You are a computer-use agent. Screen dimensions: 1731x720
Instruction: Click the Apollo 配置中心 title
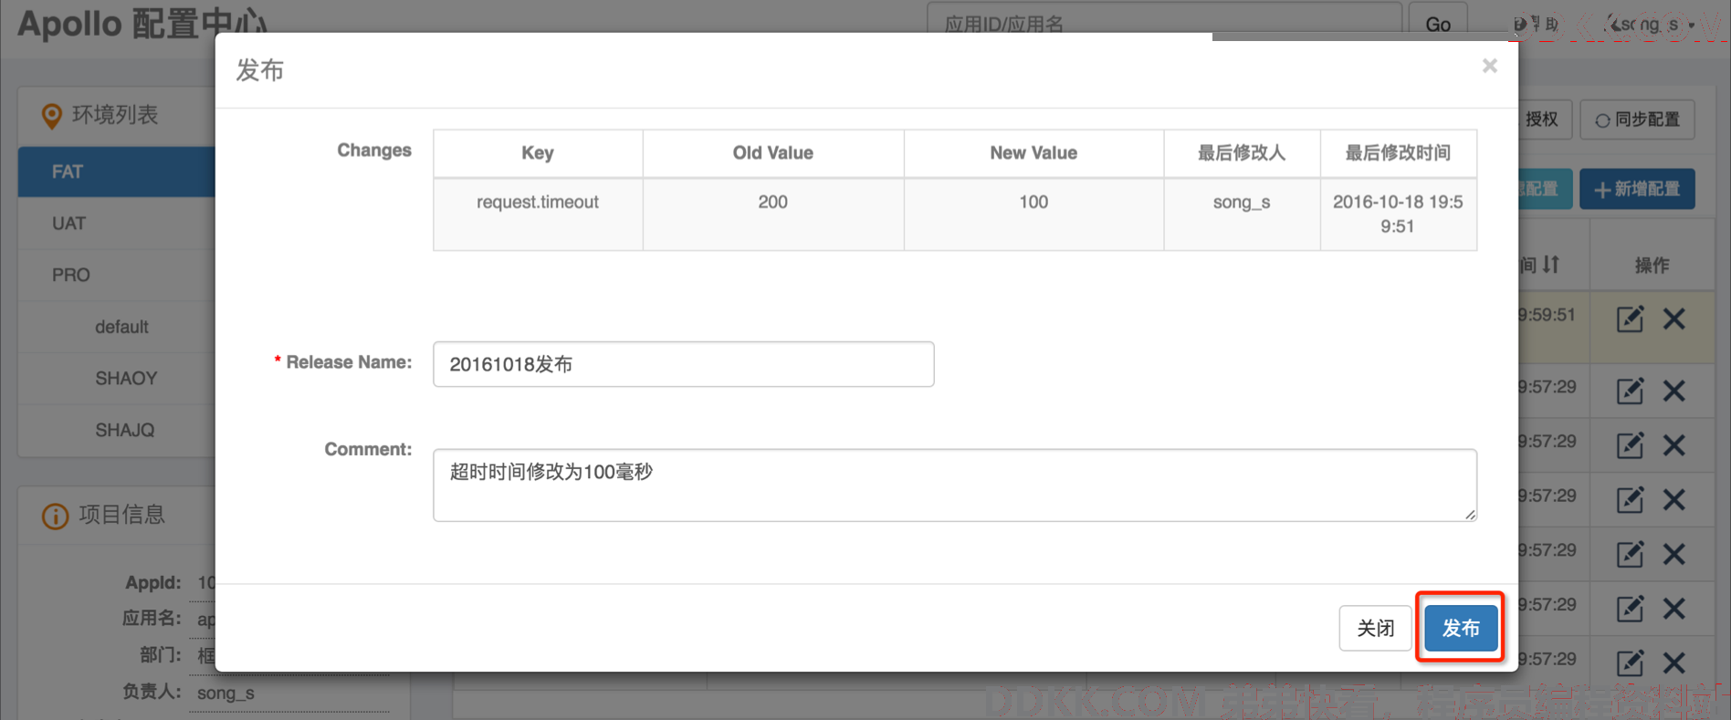click(x=142, y=24)
